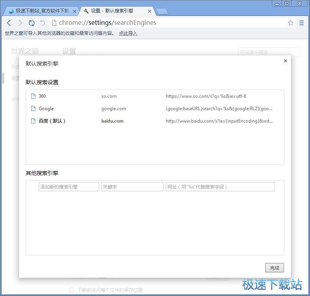Click the address bar URL

(x=108, y=23)
